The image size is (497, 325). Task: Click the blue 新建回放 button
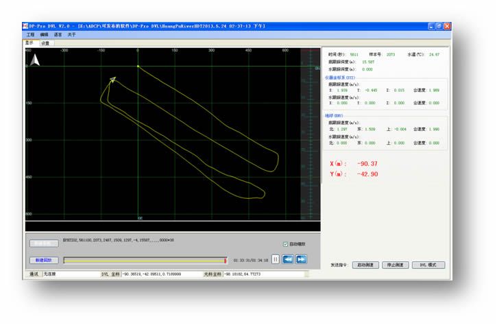44,260
